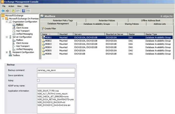
Task: Sort by the Mounted column header
Action: (66, 34)
